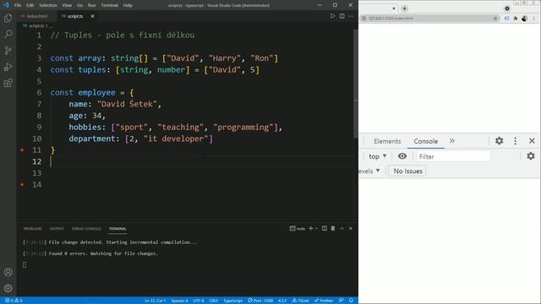
Task: Change language mode from TypeScript
Action: (233, 301)
